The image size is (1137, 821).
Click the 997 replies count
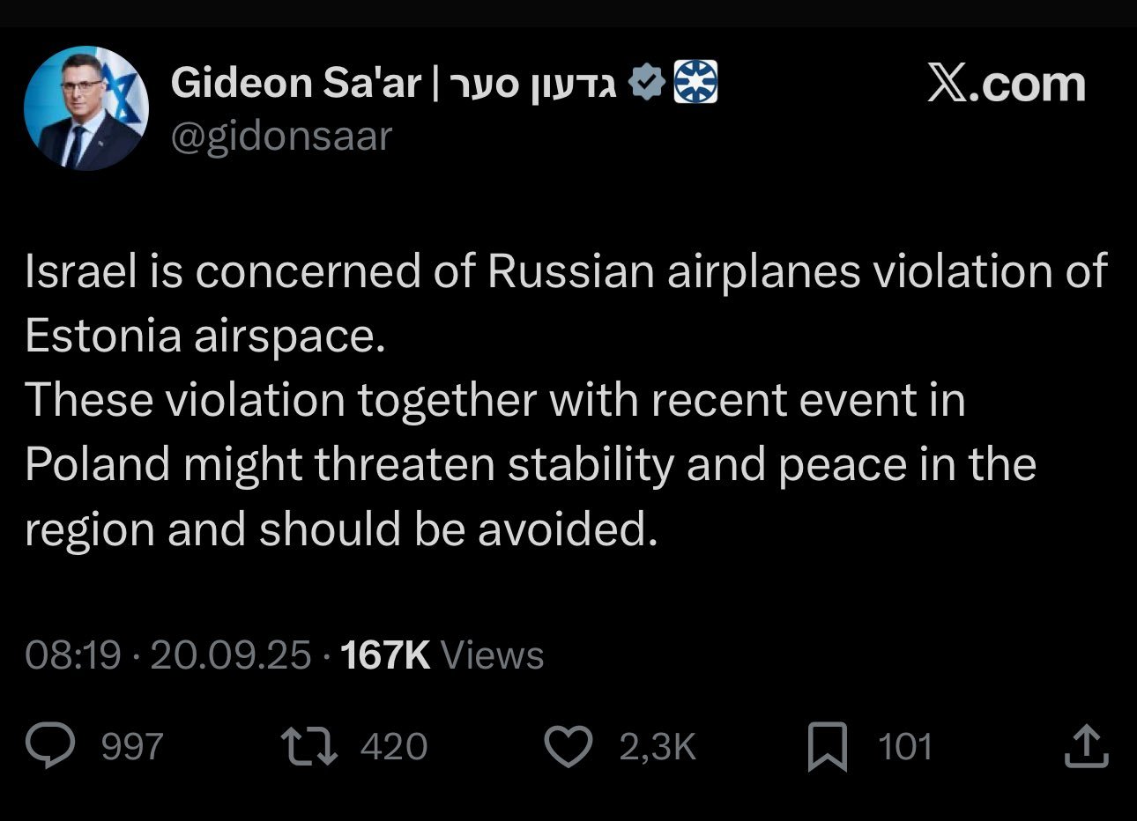tap(132, 747)
